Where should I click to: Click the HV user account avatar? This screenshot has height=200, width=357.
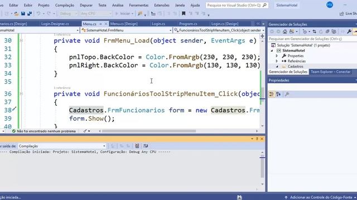[330, 5]
